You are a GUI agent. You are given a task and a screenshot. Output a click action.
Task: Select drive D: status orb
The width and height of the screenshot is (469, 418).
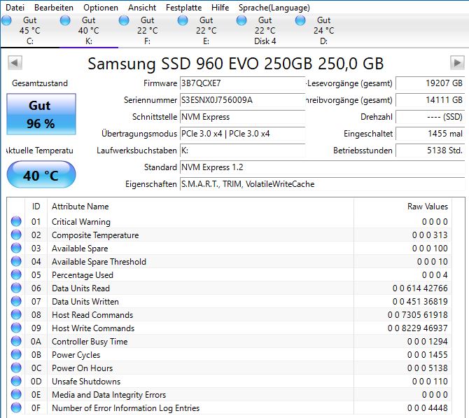[300, 20]
